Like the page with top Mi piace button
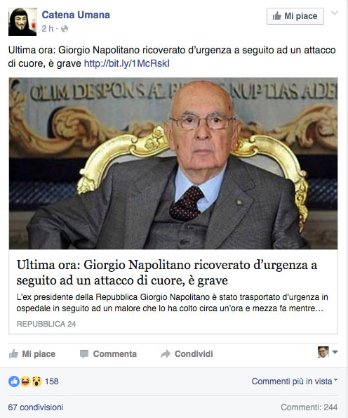This screenshot has height=418, width=348. pos(295,16)
